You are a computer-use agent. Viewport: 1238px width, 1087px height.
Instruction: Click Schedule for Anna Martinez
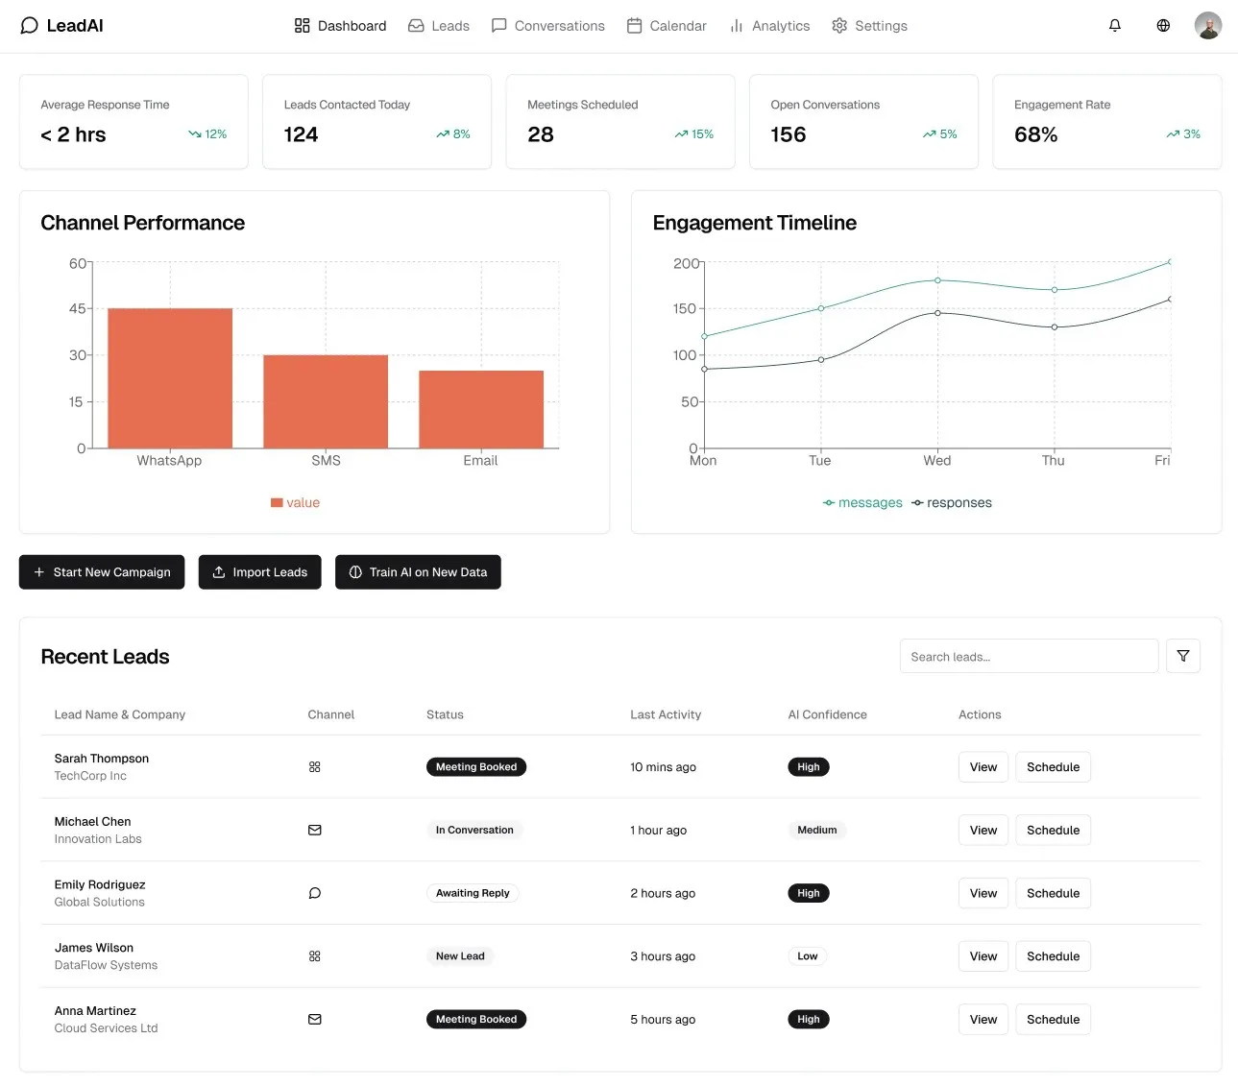[x=1053, y=1019]
